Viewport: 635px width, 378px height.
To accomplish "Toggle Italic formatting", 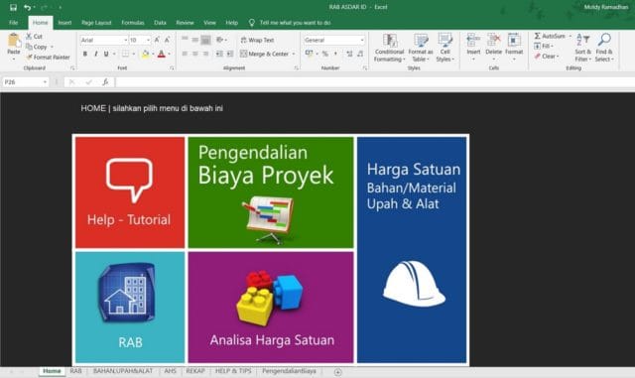I will pyautogui.click(x=95, y=54).
